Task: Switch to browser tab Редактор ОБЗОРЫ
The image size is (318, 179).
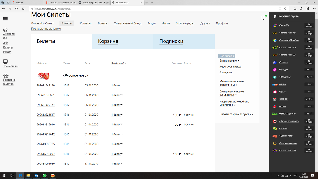Action: [94, 2]
